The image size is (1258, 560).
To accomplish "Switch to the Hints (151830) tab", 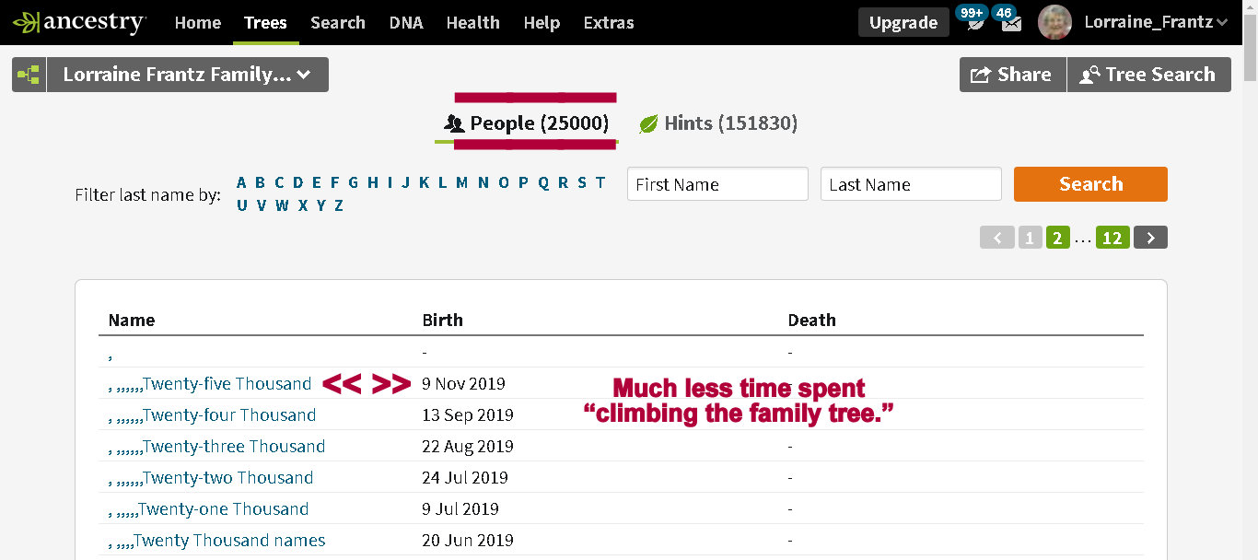I will coord(718,123).
